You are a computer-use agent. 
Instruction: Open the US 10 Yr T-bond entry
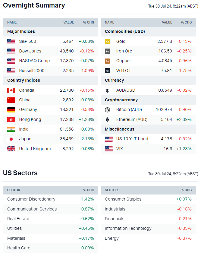[x=132, y=139]
